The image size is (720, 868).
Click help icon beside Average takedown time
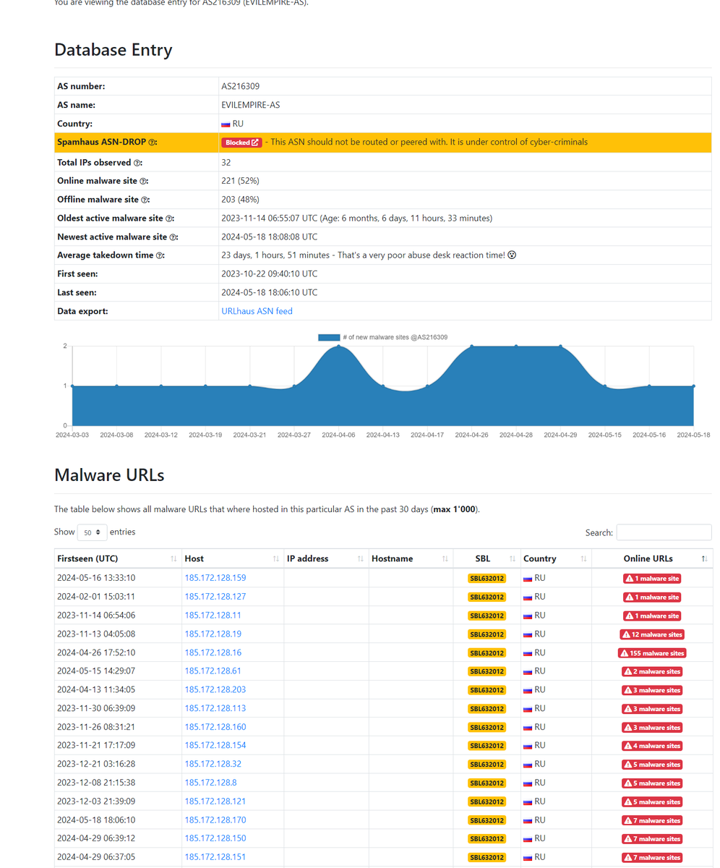click(x=160, y=255)
